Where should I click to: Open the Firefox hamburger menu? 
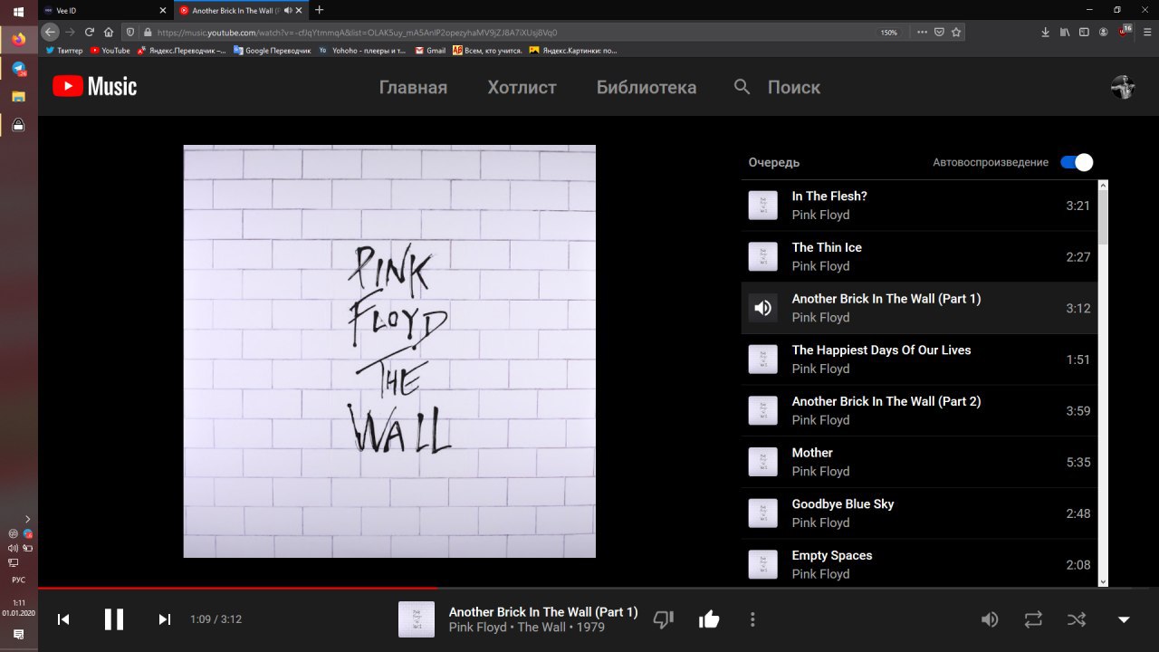pos(1145,32)
